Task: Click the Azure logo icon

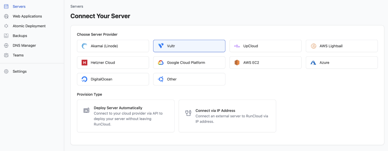Action: 313,62
